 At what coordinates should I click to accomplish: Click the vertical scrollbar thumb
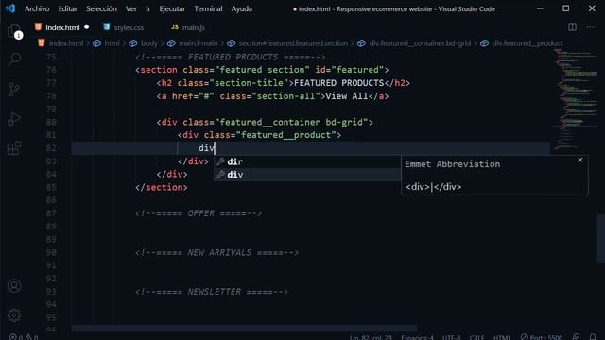[x=601, y=238]
